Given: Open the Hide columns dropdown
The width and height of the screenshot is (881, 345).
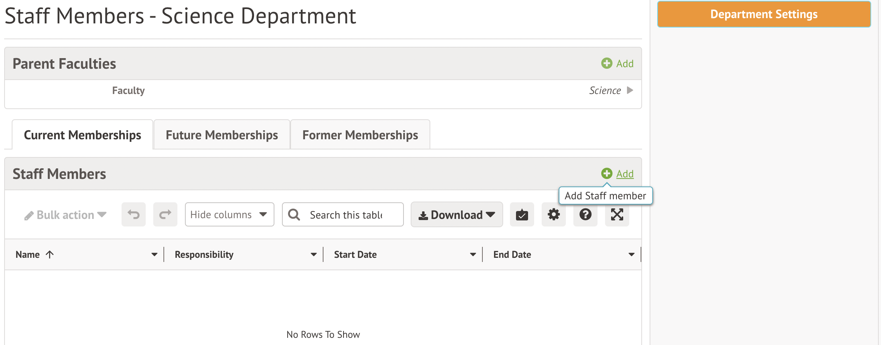Looking at the screenshot, I should pyautogui.click(x=229, y=214).
